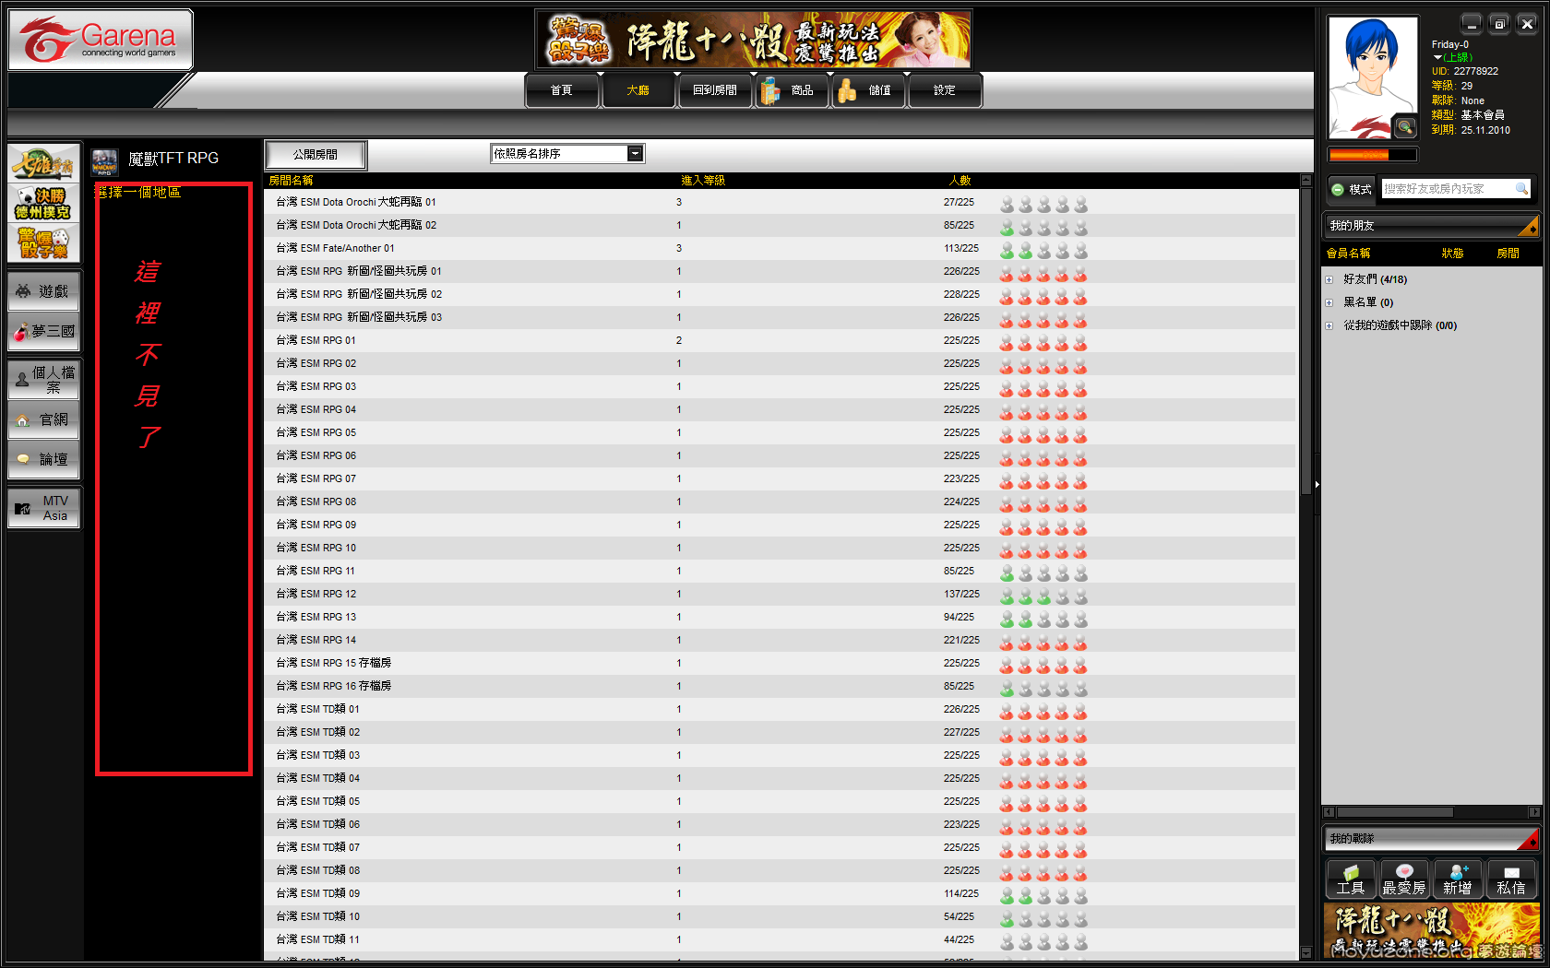Viewport: 1550px width, 968px height.
Task: Click the 模式 mode button
Action: [x=1352, y=189]
